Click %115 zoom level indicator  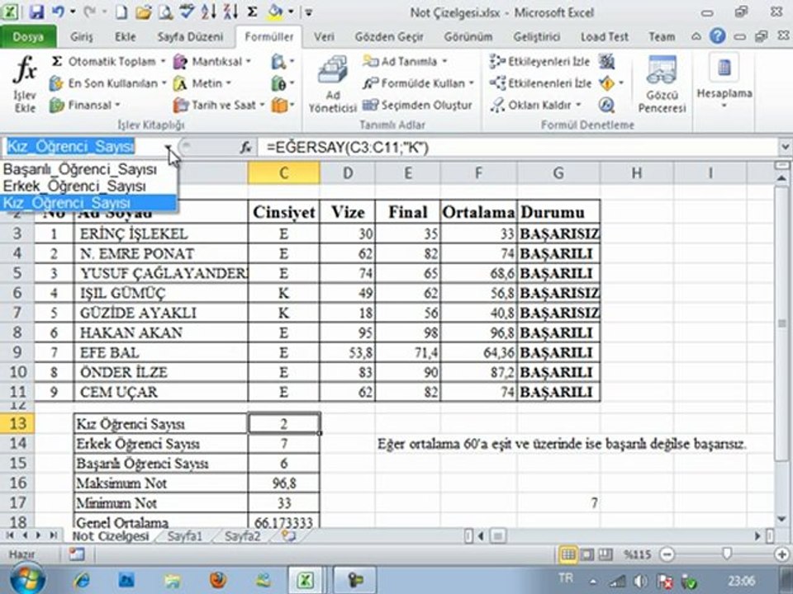click(x=637, y=554)
